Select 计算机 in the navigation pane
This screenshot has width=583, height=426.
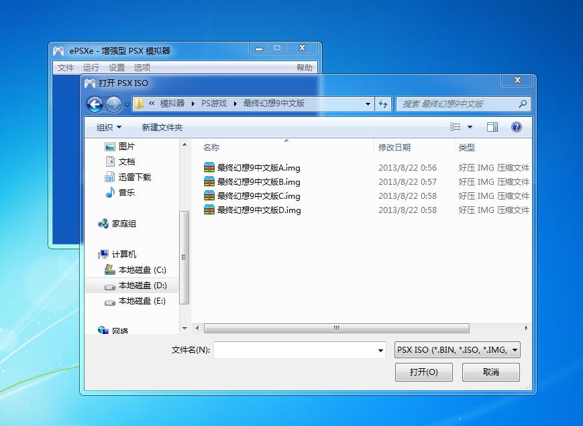(124, 255)
